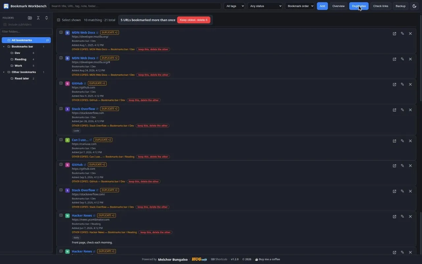Screen dimensions: 422x264
Task: Toggle the dark/light theme moon icon
Action: (414, 6)
